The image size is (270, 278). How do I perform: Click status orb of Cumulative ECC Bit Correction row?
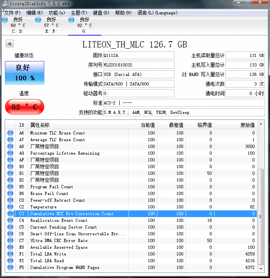pos(10,214)
